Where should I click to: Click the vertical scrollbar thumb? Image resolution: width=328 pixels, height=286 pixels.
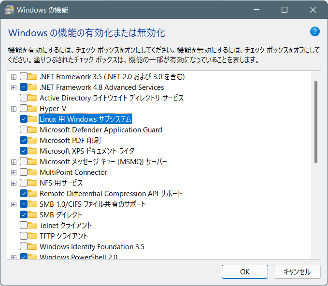316,122
